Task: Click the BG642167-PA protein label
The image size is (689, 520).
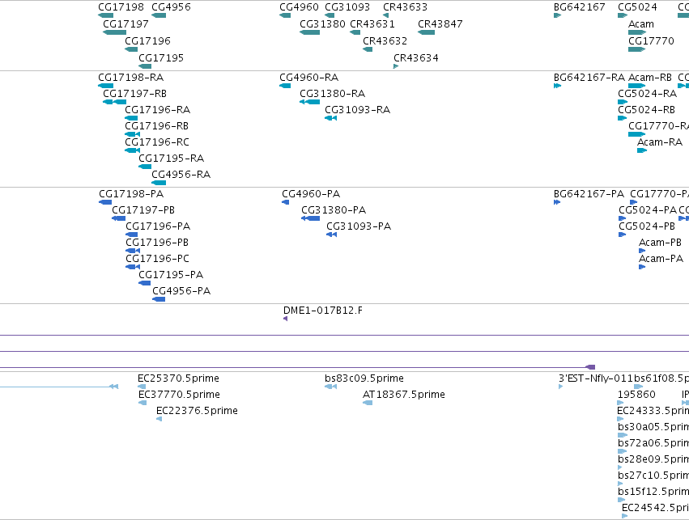Action: coord(589,194)
